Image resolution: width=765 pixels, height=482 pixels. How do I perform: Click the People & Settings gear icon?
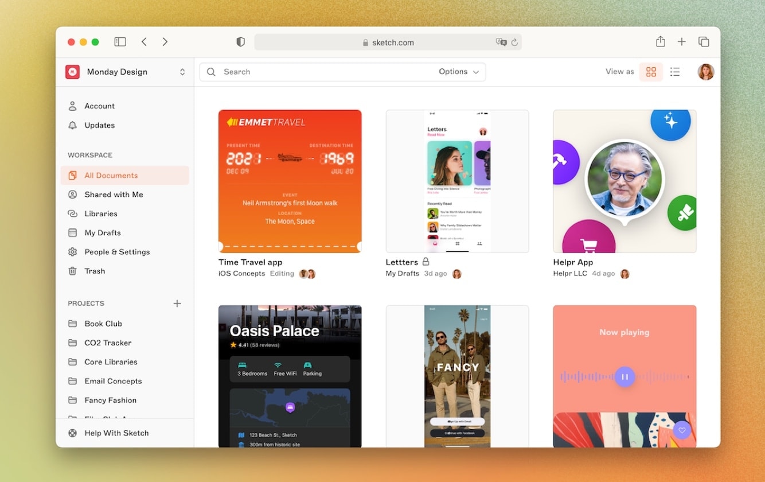click(x=72, y=252)
